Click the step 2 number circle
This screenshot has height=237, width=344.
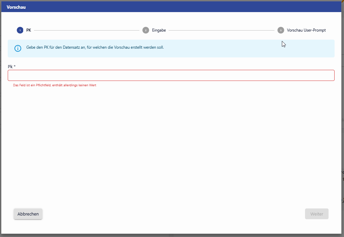coord(145,30)
